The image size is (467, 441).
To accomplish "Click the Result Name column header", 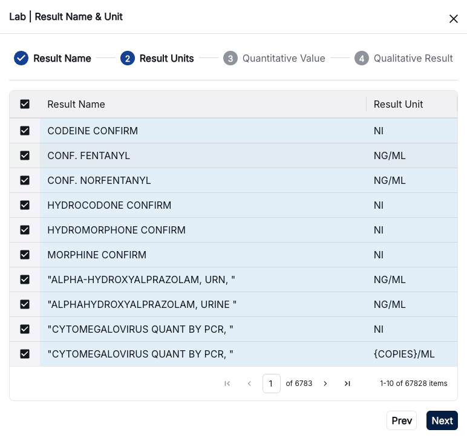I will (76, 104).
